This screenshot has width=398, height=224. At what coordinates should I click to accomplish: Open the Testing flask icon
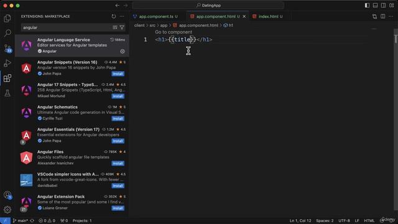[x=7, y=93]
